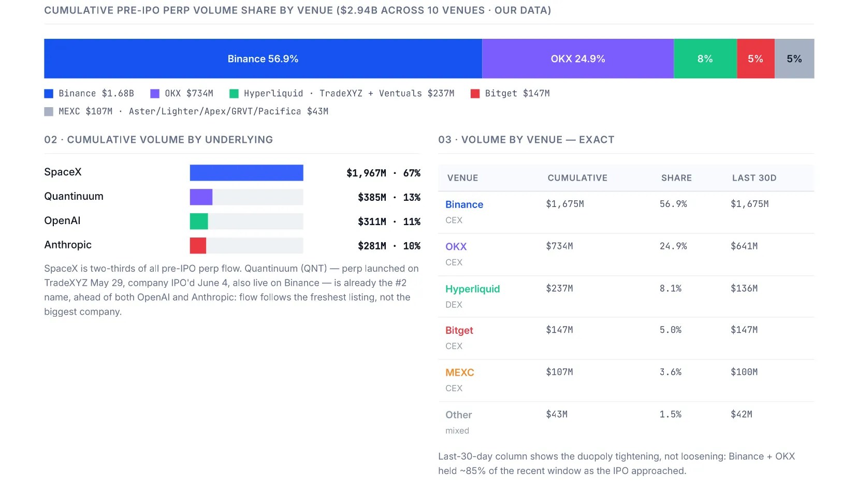The width and height of the screenshot is (857, 488).
Task: Open the OKX venue link
Action: pyautogui.click(x=456, y=247)
